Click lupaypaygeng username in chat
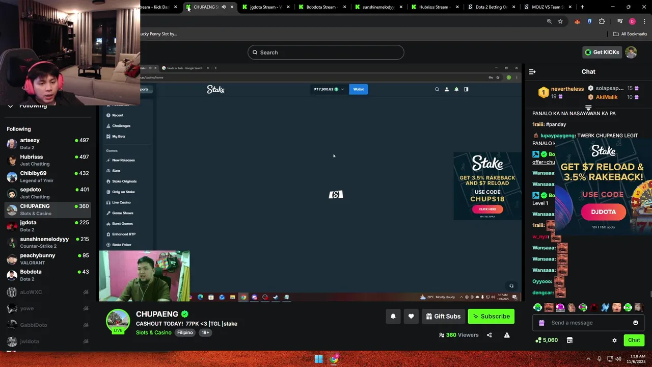The width and height of the screenshot is (652, 367). [558, 136]
